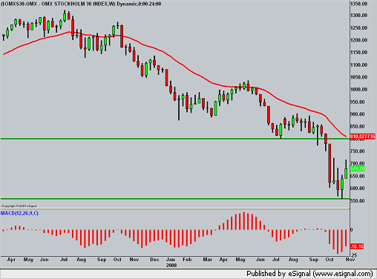This screenshot has height=279, width=377.
Task: Click the red -16.16 MACD value tag
Action: [357, 246]
